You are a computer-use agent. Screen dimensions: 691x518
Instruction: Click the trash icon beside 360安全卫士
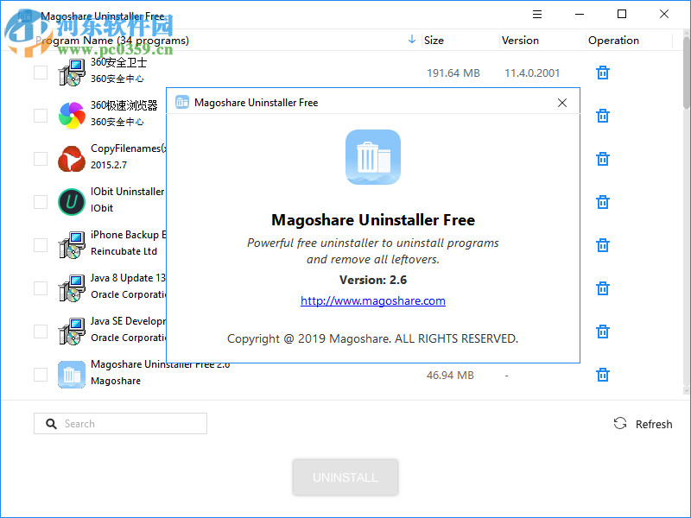(602, 73)
